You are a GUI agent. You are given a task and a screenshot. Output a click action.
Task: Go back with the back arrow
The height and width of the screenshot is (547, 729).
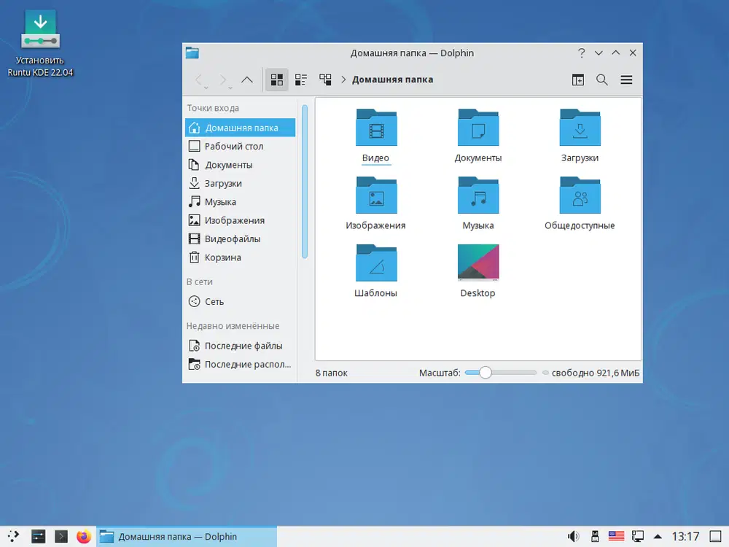[198, 79]
